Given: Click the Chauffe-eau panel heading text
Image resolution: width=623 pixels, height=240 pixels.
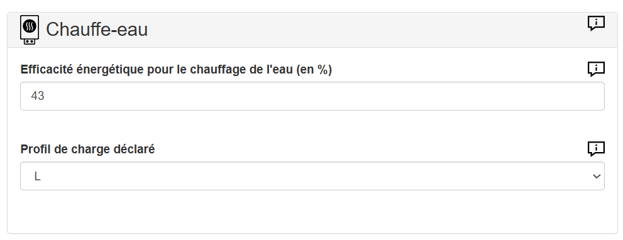Looking at the screenshot, I should 97,30.
